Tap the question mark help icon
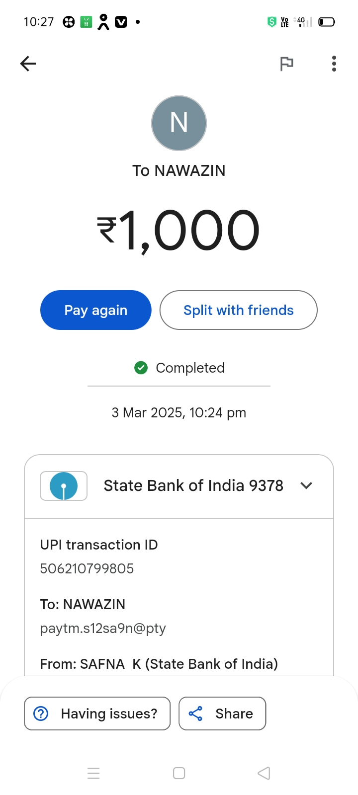 pos(41,714)
